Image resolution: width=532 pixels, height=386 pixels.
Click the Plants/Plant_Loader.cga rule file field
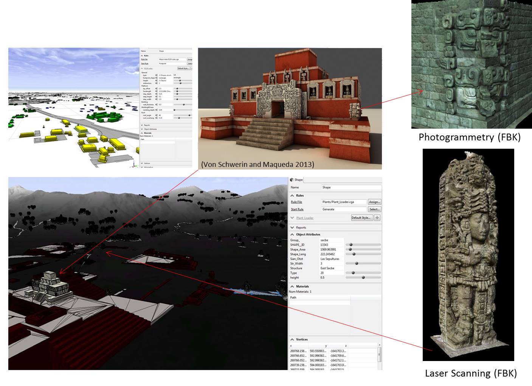click(x=344, y=202)
